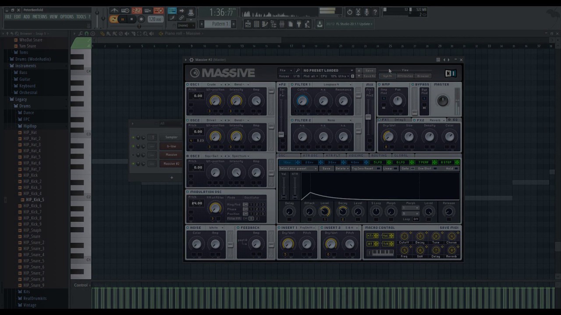Click the Mix1/Mix2 fader
This screenshot has height=315, width=561.
pyautogui.click(x=368, y=117)
